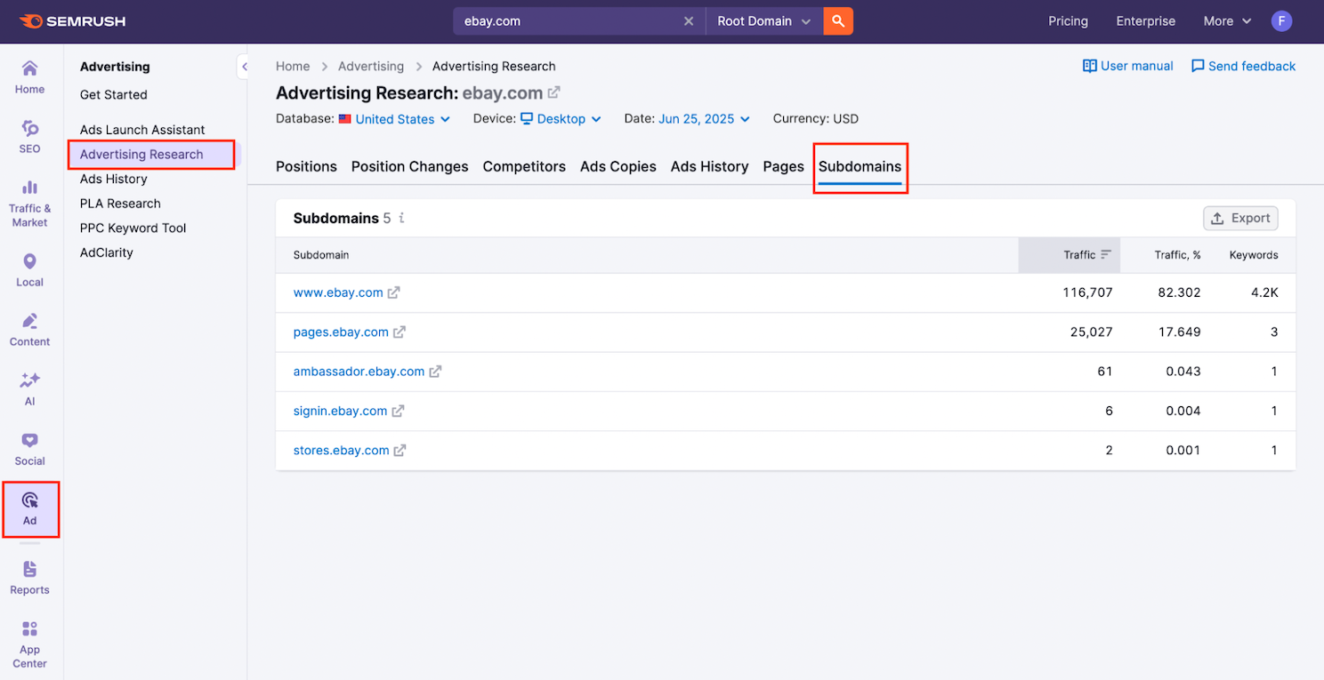Open the pages.ebay.com subdomain link

click(341, 332)
